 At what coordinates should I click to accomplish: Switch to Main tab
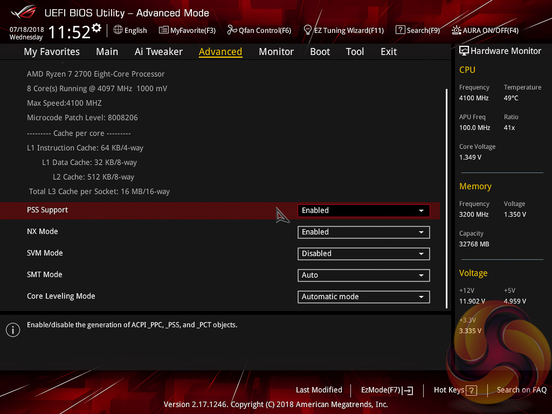(107, 52)
